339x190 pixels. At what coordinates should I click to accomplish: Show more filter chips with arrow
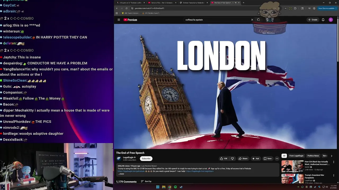[x=332, y=156]
